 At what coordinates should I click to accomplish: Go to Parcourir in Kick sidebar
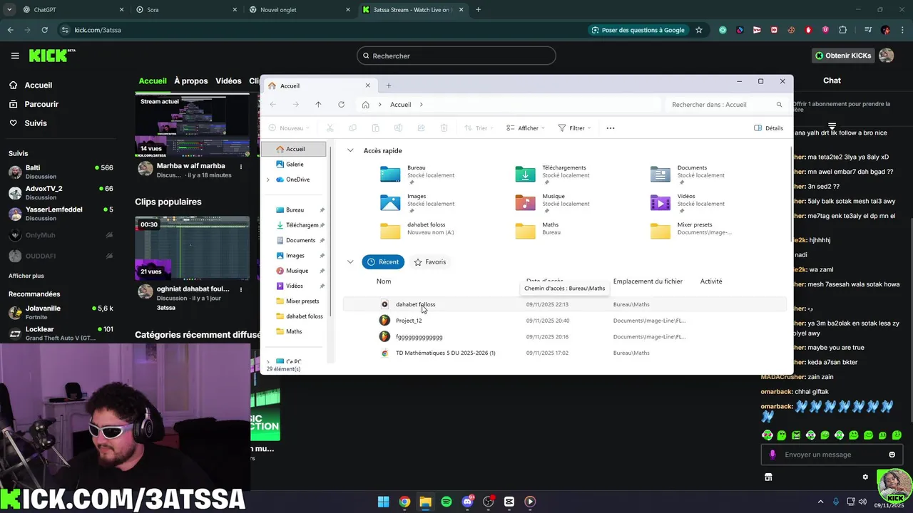41,104
